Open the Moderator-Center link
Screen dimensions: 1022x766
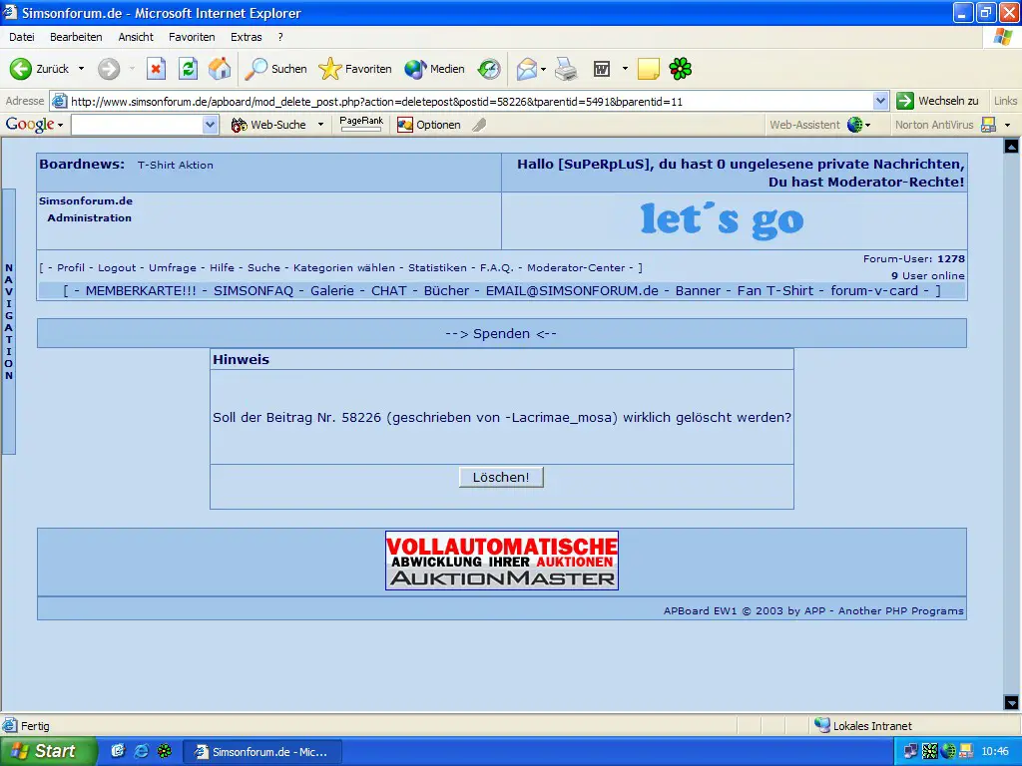[576, 267]
